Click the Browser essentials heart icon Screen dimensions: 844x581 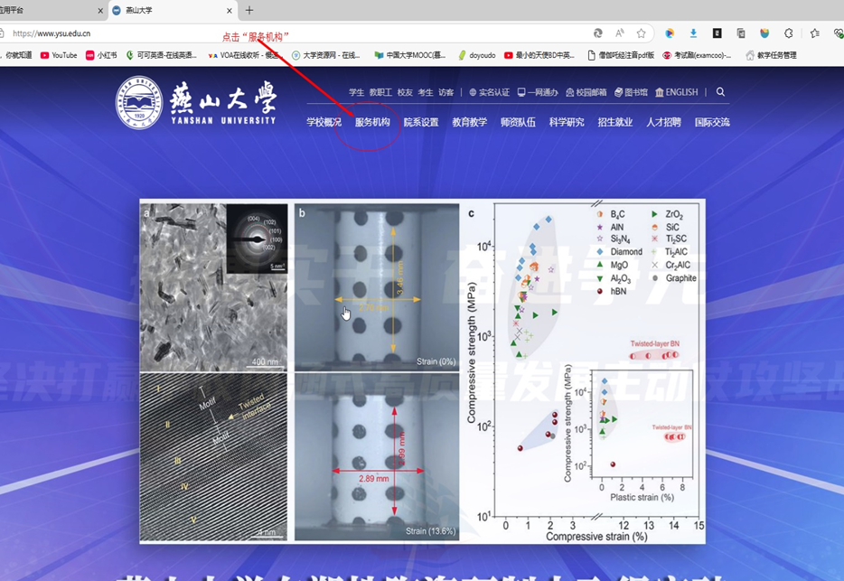pos(838,33)
